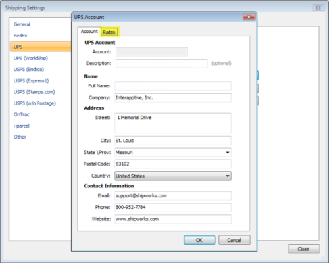This screenshot has height=263, width=329.
Task: Edit the Company field Interapptive, Inc.
Action: click(173, 98)
